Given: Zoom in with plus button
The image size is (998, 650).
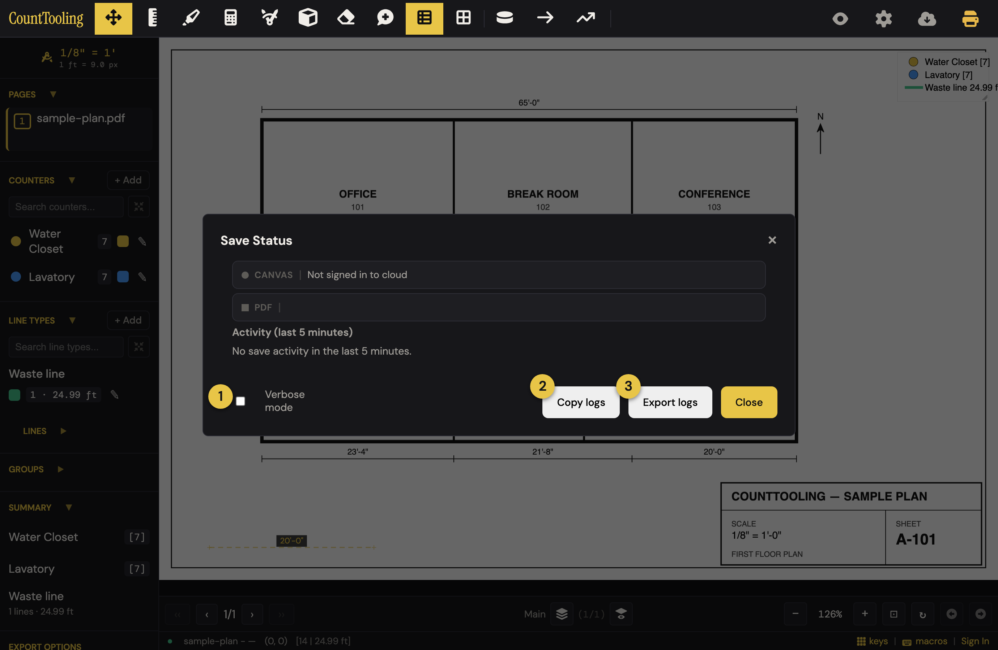Looking at the screenshot, I should pyautogui.click(x=865, y=614).
